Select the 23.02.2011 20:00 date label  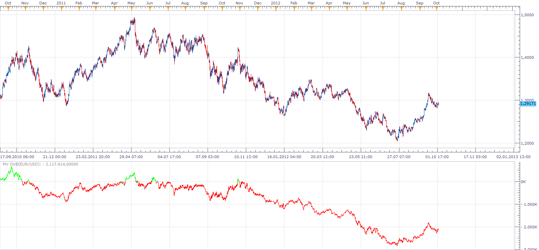tap(93, 157)
